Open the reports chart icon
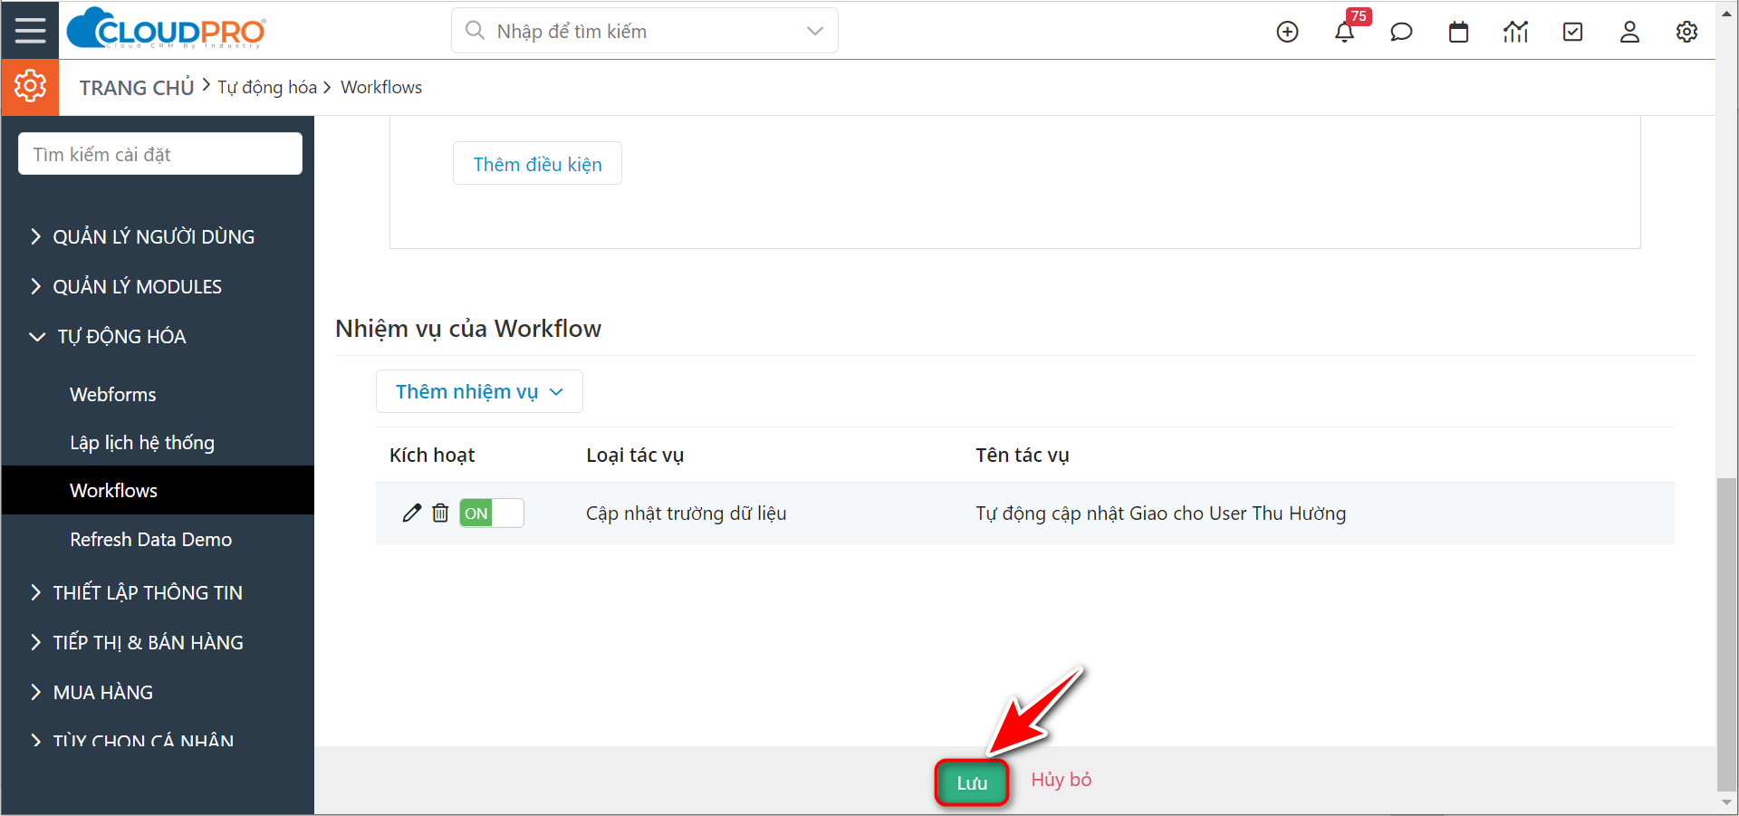Image resolution: width=1739 pixels, height=816 pixels. (x=1515, y=32)
